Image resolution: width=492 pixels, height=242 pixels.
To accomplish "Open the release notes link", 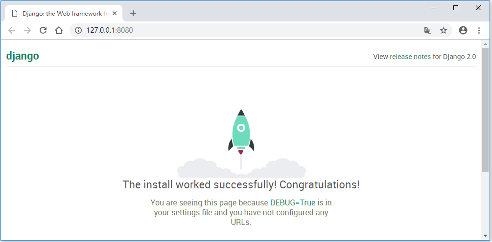I will (410, 57).
